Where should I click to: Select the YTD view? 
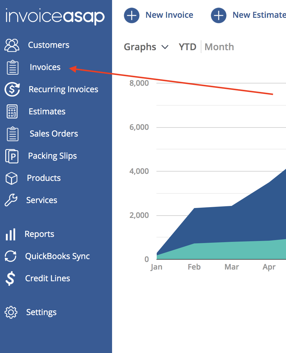tap(187, 47)
